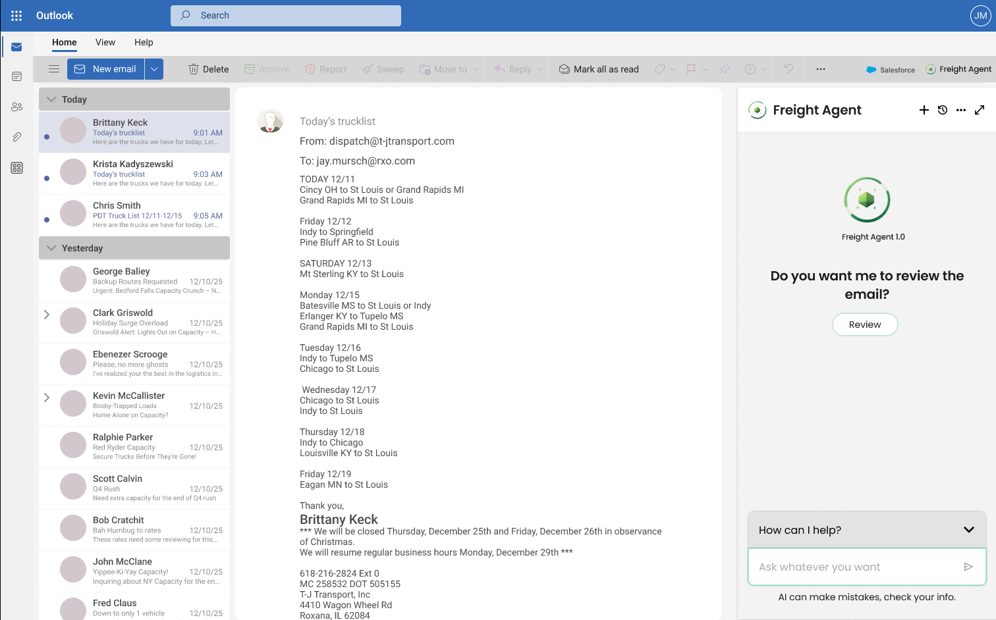The height and width of the screenshot is (620, 996).
Task: Open the New email dropdown arrow
Action: (x=153, y=68)
